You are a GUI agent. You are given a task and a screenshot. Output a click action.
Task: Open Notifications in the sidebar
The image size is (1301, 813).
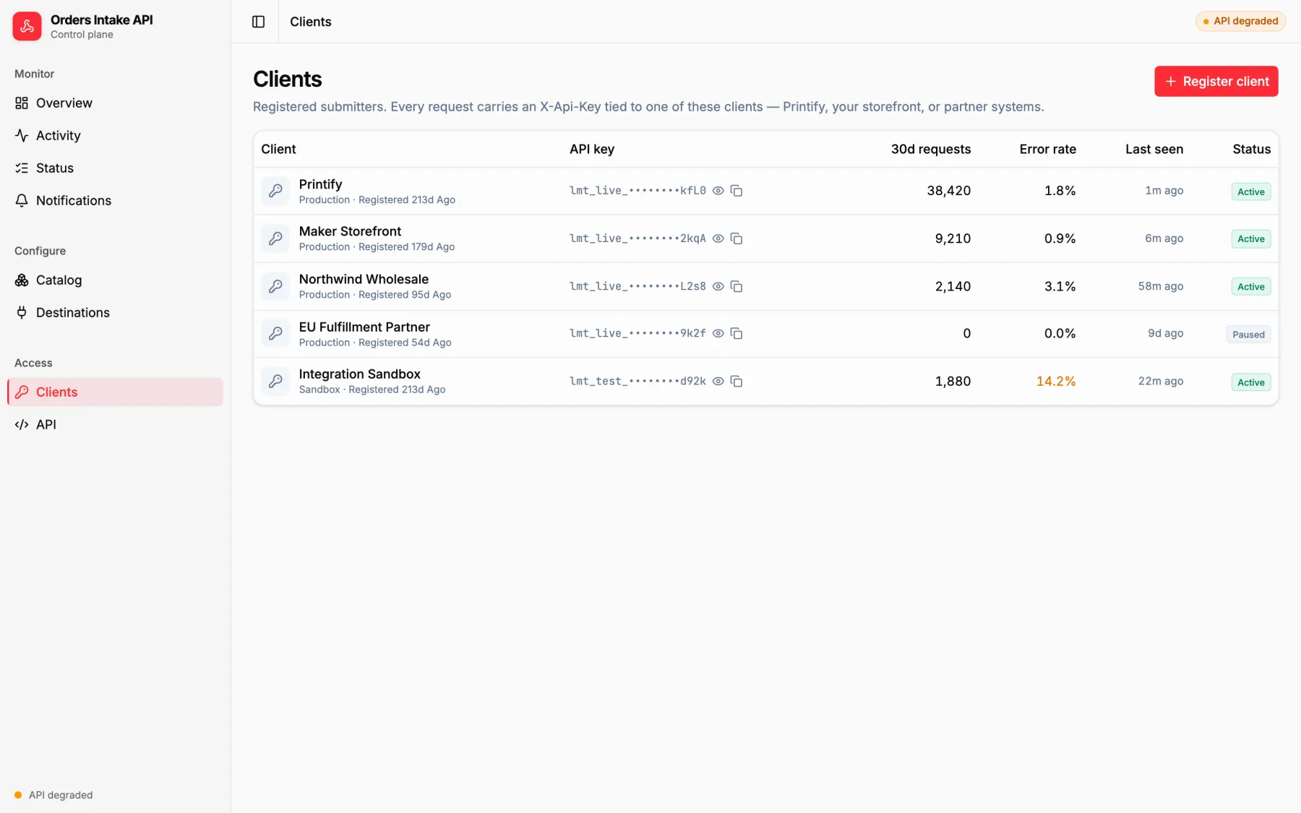pyautogui.click(x=115, y=200)
